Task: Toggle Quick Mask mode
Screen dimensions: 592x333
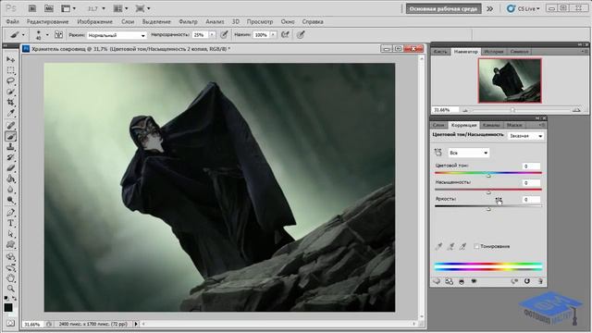Action: pos(10,323)
